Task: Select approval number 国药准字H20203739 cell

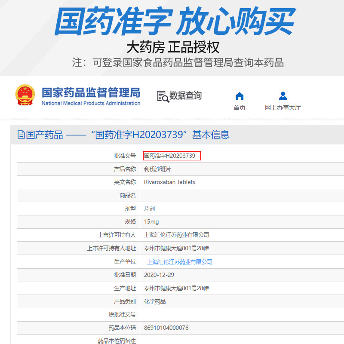Action: click(x=172, y=156)
